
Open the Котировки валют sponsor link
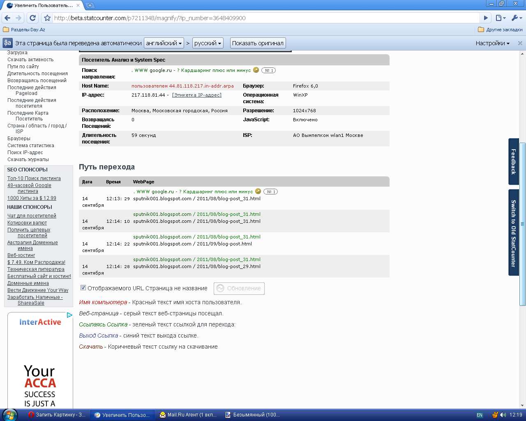[27, 223]
